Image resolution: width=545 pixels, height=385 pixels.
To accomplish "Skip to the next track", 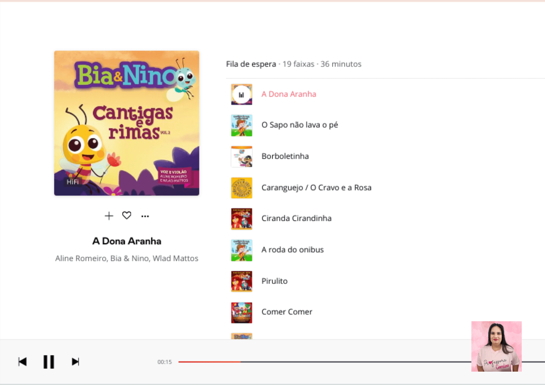I will [75, 362].
